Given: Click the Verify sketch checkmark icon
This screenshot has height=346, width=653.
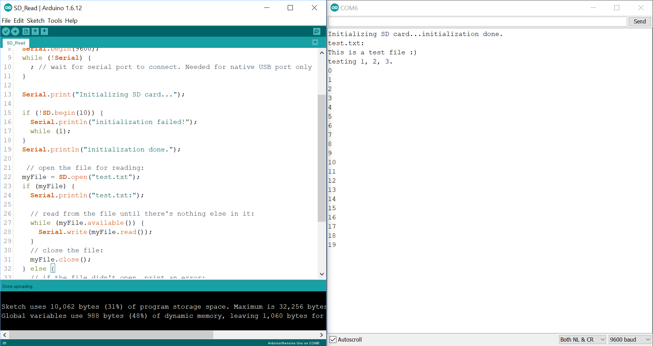Looking at the screenshot, I should (x=6, y=31).
